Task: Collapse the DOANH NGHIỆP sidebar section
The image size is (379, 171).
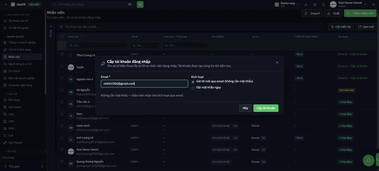Action: click(5, 37)
